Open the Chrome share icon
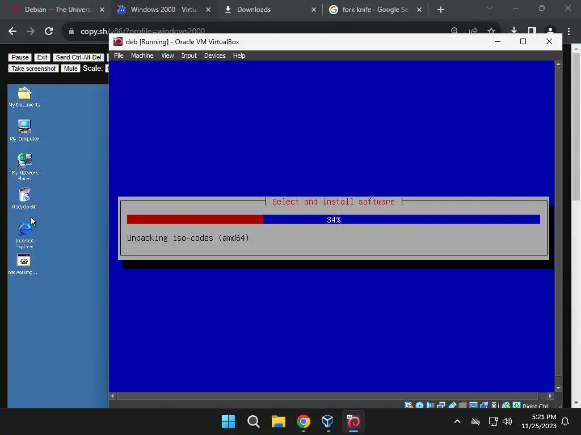This screenshot has width=581, height=435. (473, 31)
